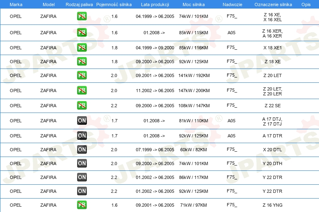Select engine code X 18 XE1
The width and height of the screenshot is (319, 212).
click(x=272, y=48)
